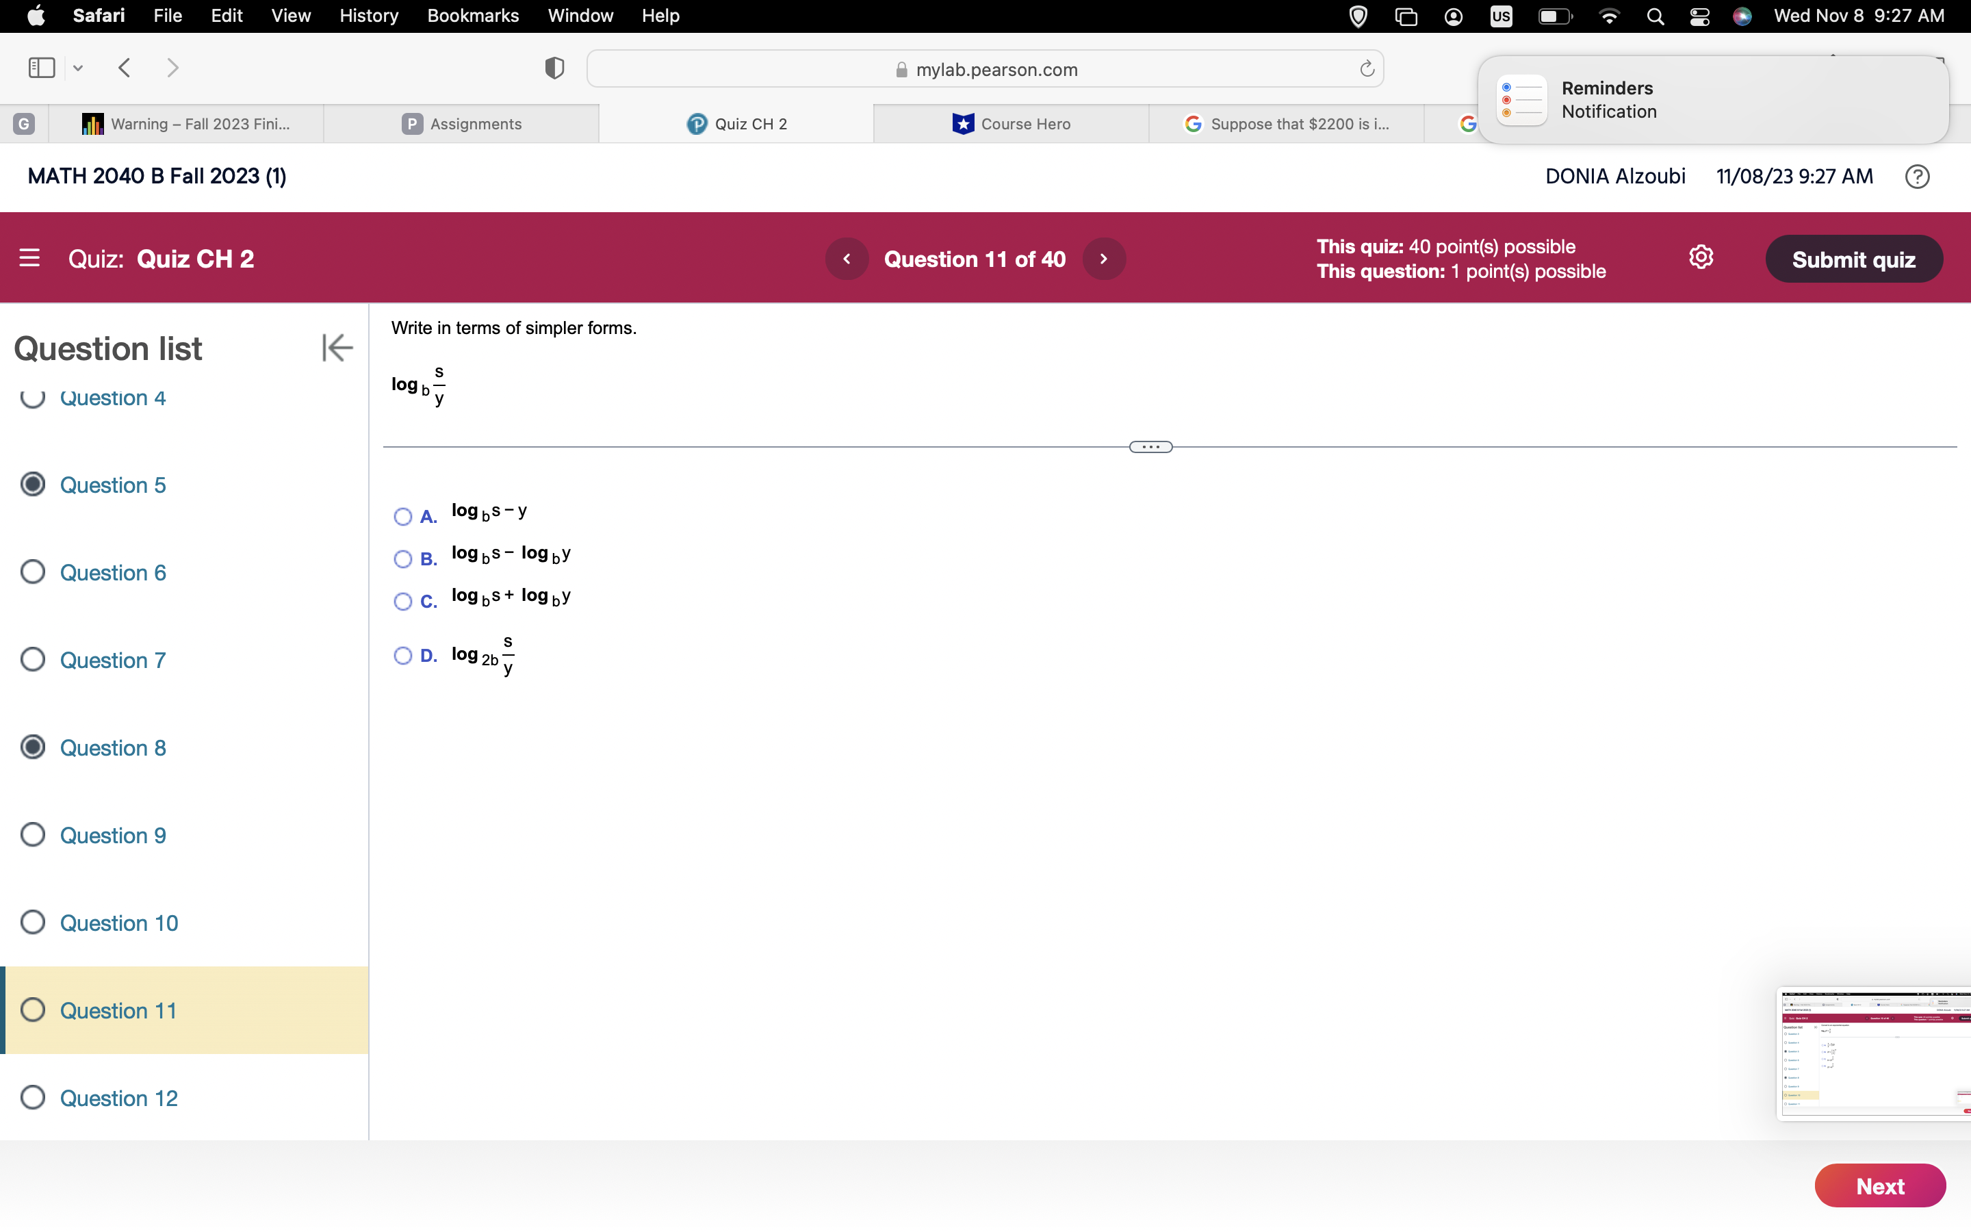Click Safari's reload page icon
Viewport: 1971px width, 1232px height.
point(1367,69)
